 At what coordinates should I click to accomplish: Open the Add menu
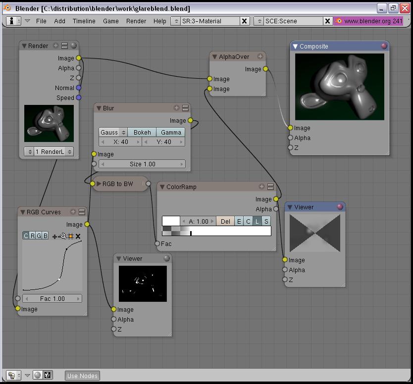(59, 21)
